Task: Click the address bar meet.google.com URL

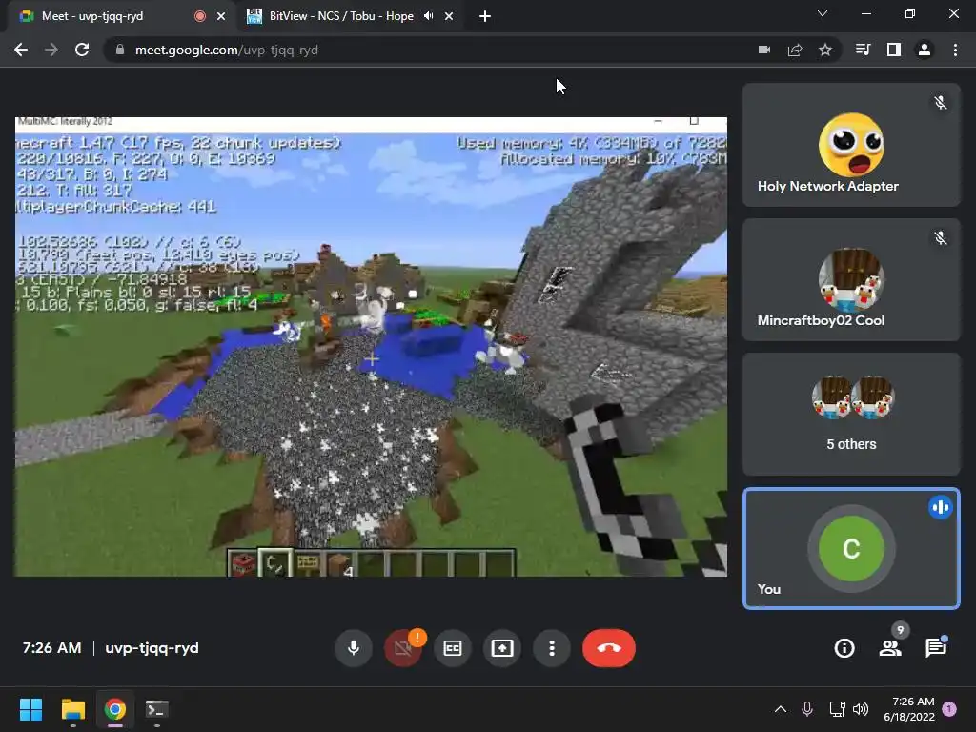Action: click(227, 50)
